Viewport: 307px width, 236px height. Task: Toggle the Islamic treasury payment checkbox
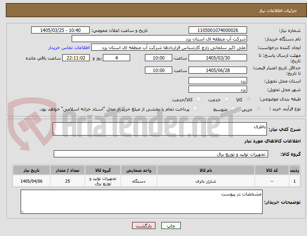tap(195, 108)
